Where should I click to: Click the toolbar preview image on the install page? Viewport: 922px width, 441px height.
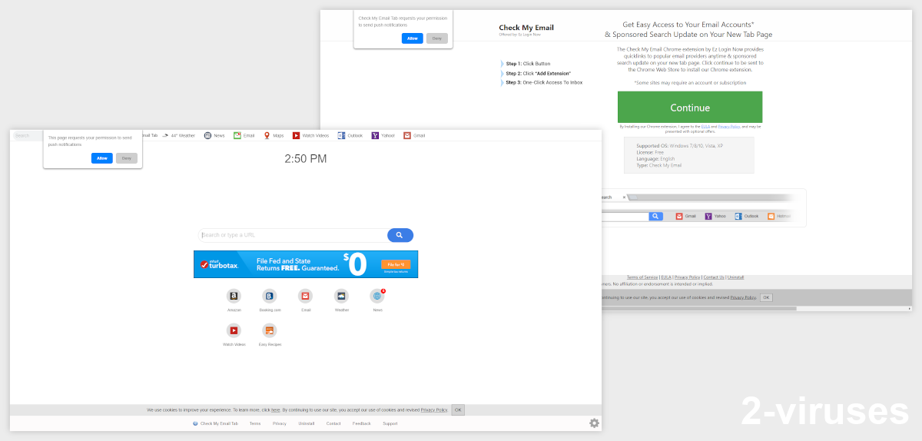point(703,207)
